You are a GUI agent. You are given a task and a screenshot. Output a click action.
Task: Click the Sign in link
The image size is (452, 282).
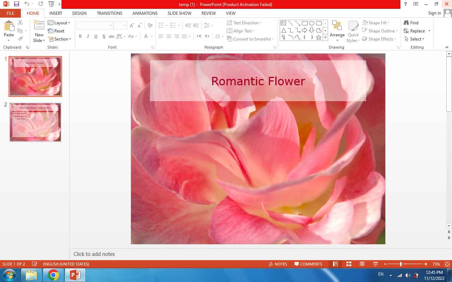(x=434, y=13)
